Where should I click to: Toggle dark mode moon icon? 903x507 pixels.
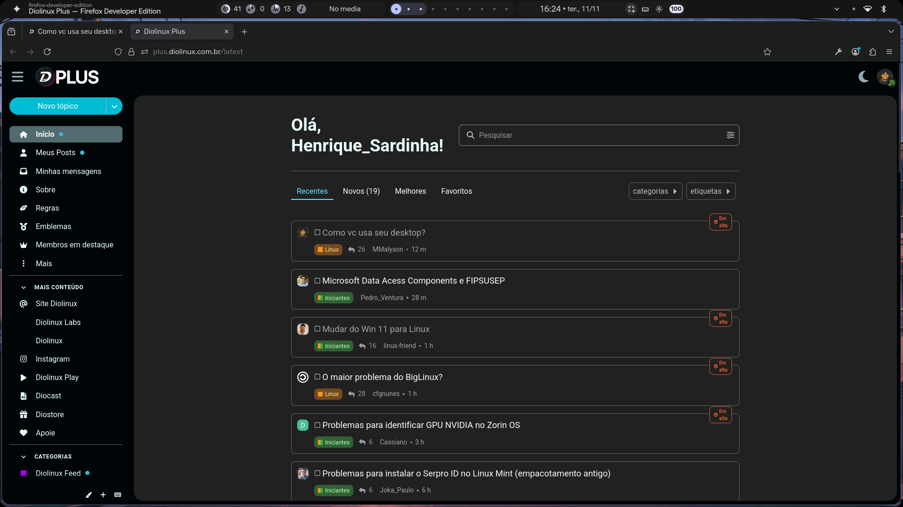click(x=863, y=77)
